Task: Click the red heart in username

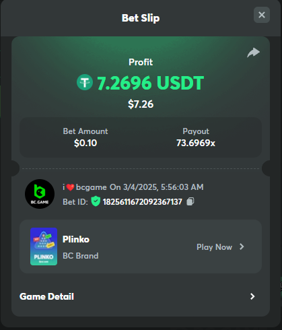Action: 70,187
